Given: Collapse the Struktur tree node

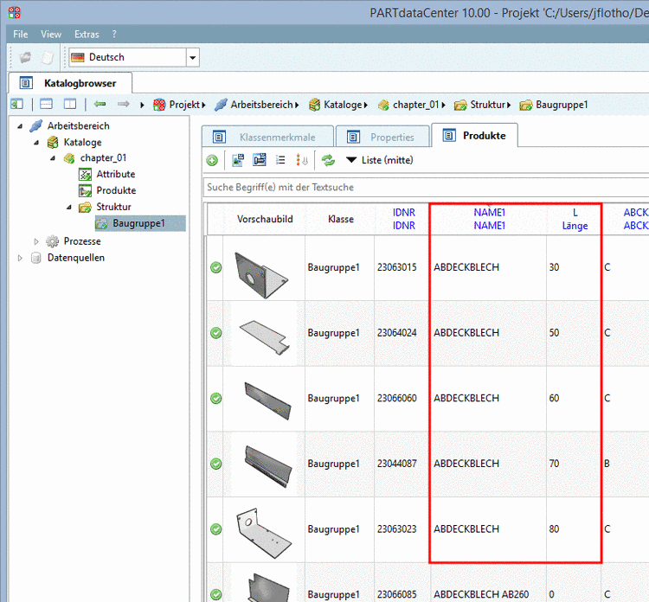Looking at the screenshot, I should (x=69, y=208).
